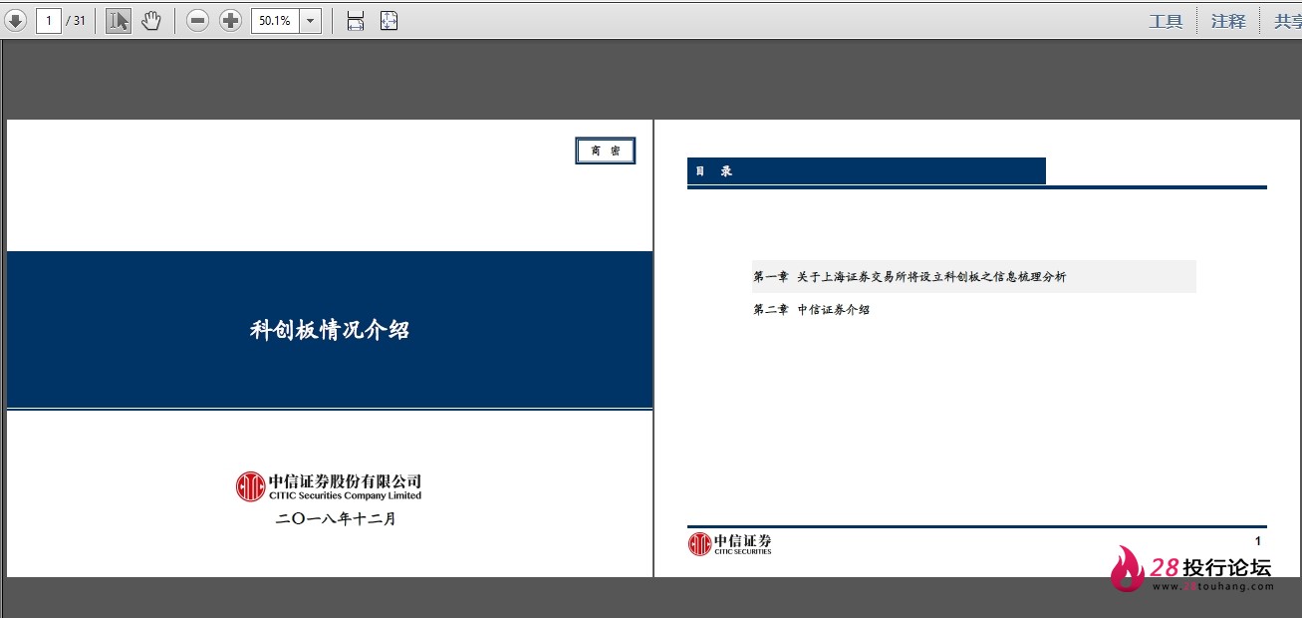The image size is (1302, 618).
Task: Click the red CITIC logo on the cover
Action: 250,486
